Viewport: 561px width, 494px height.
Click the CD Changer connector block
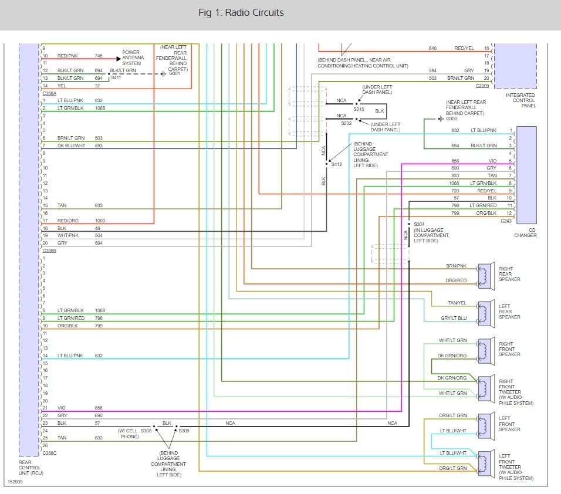tap(526, 175)
